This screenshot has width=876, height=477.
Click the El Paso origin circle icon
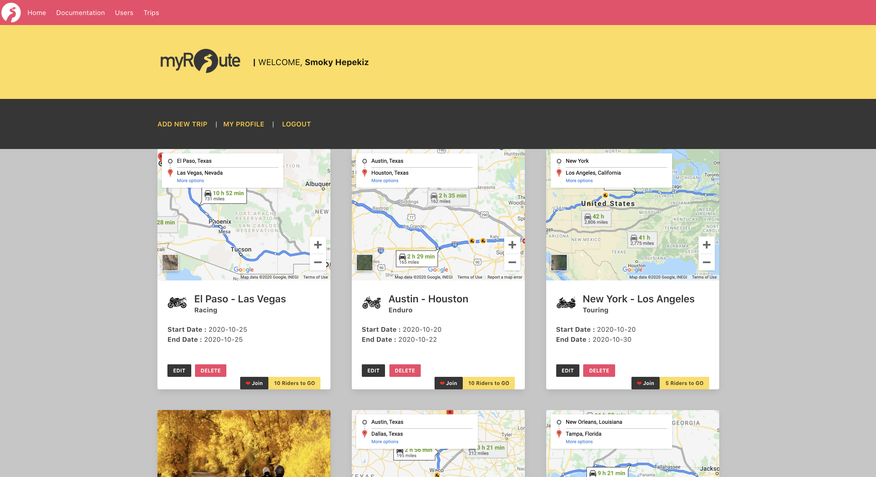[x=170, y=161]
